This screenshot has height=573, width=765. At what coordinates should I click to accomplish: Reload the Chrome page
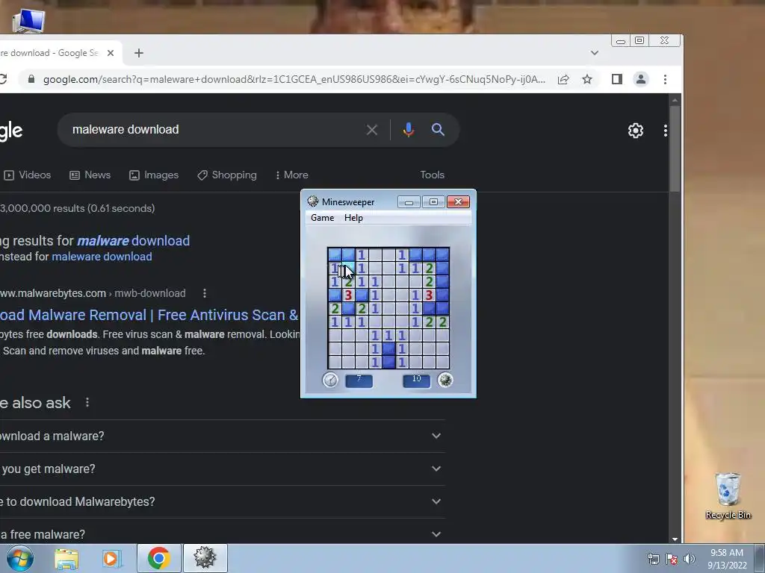click(2, 79)
